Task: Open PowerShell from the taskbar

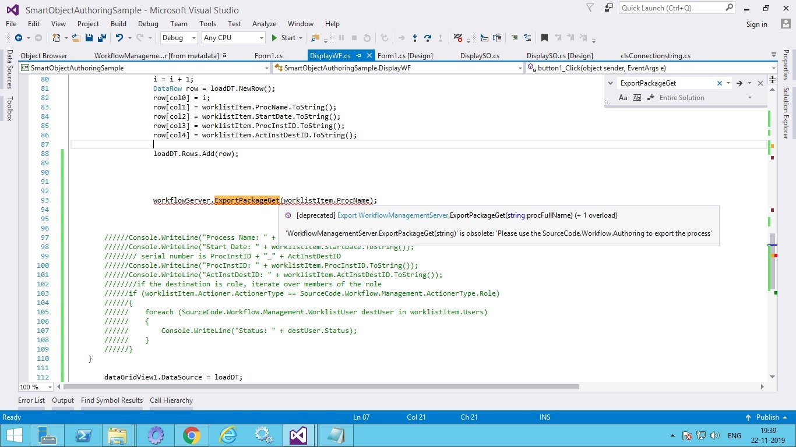Action: (x=83, y=435)
